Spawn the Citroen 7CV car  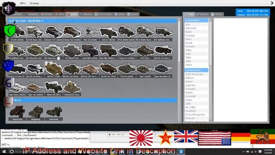tap(53, 34)
